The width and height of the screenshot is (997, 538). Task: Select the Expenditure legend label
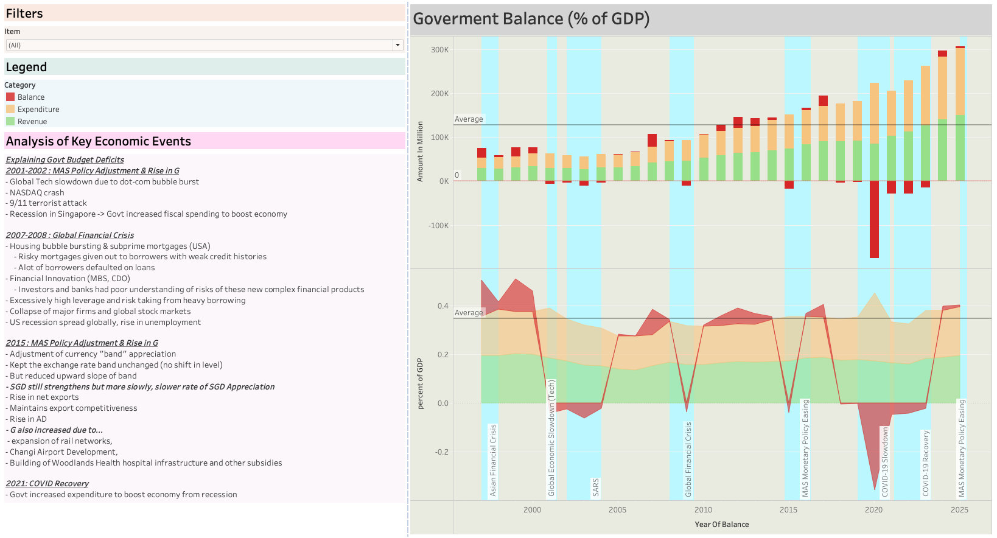click(x=38, y=110)
